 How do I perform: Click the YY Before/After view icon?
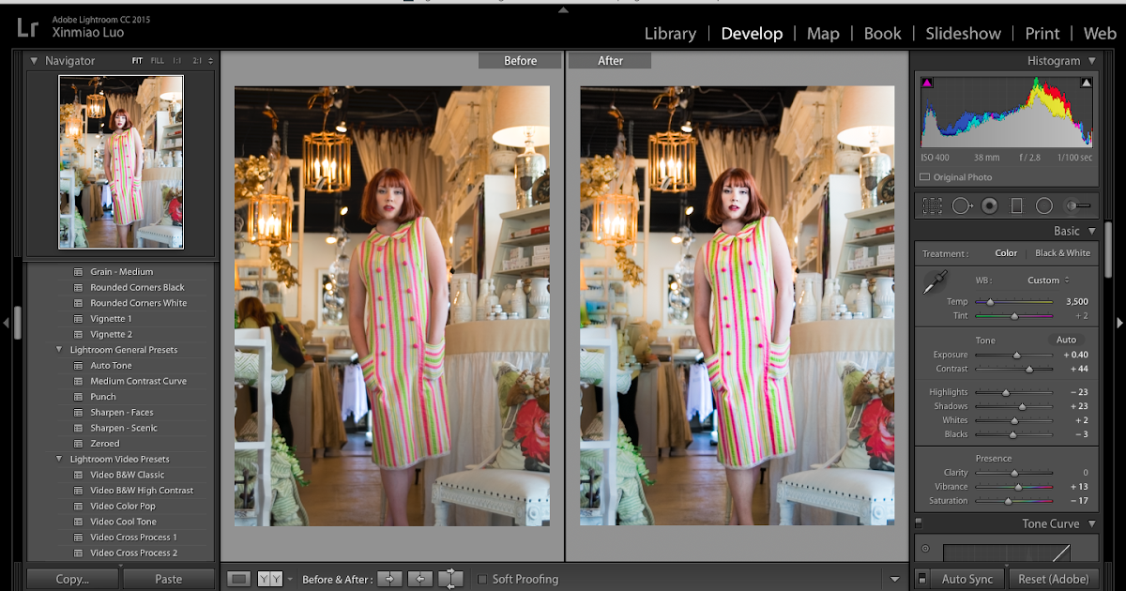[x=270, y=579]
